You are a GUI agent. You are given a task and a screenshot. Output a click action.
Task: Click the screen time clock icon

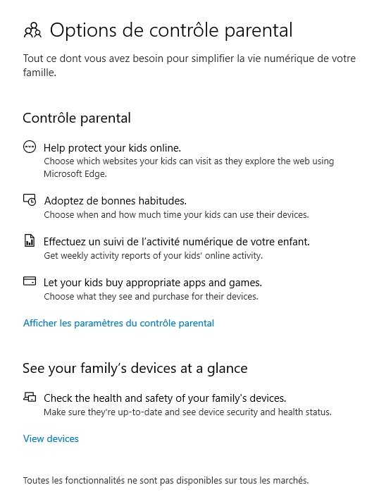(x=30, y=199)
